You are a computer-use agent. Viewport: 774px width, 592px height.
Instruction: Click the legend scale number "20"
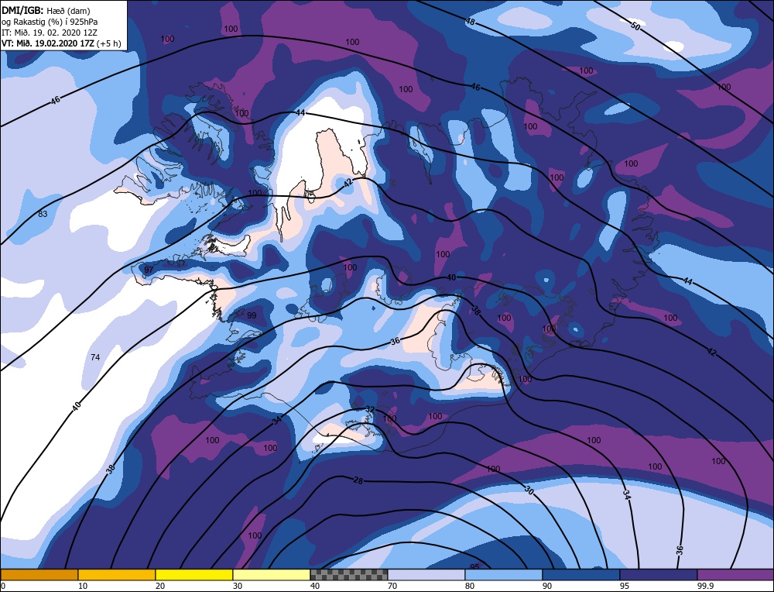pos(160,586)
